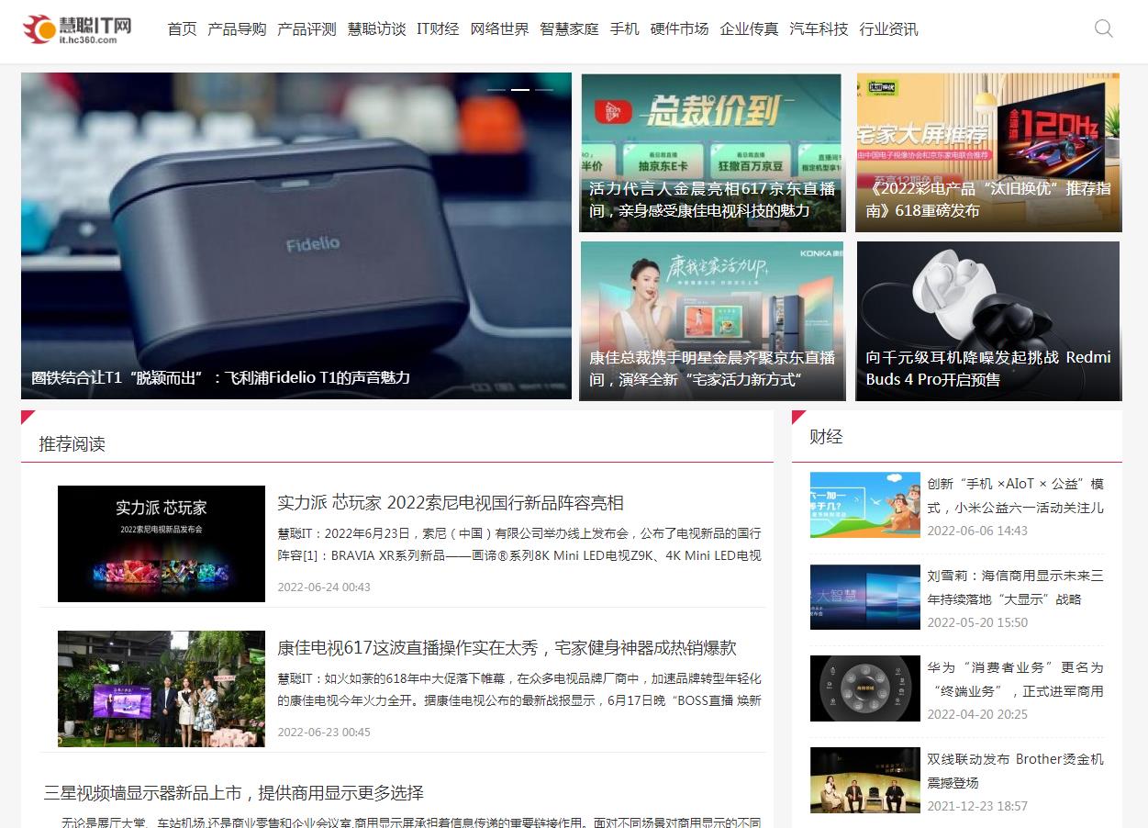This screenshot has height=828, width=1148.
Task: Select the active middle carousel indicator
Action: (520, 90)
